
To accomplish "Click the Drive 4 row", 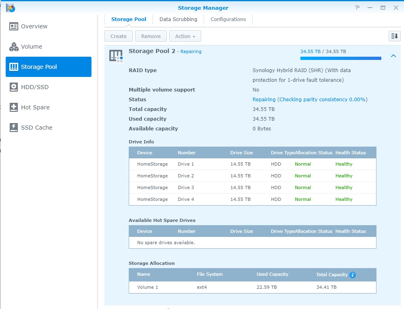I will click(x=253, y=200).
